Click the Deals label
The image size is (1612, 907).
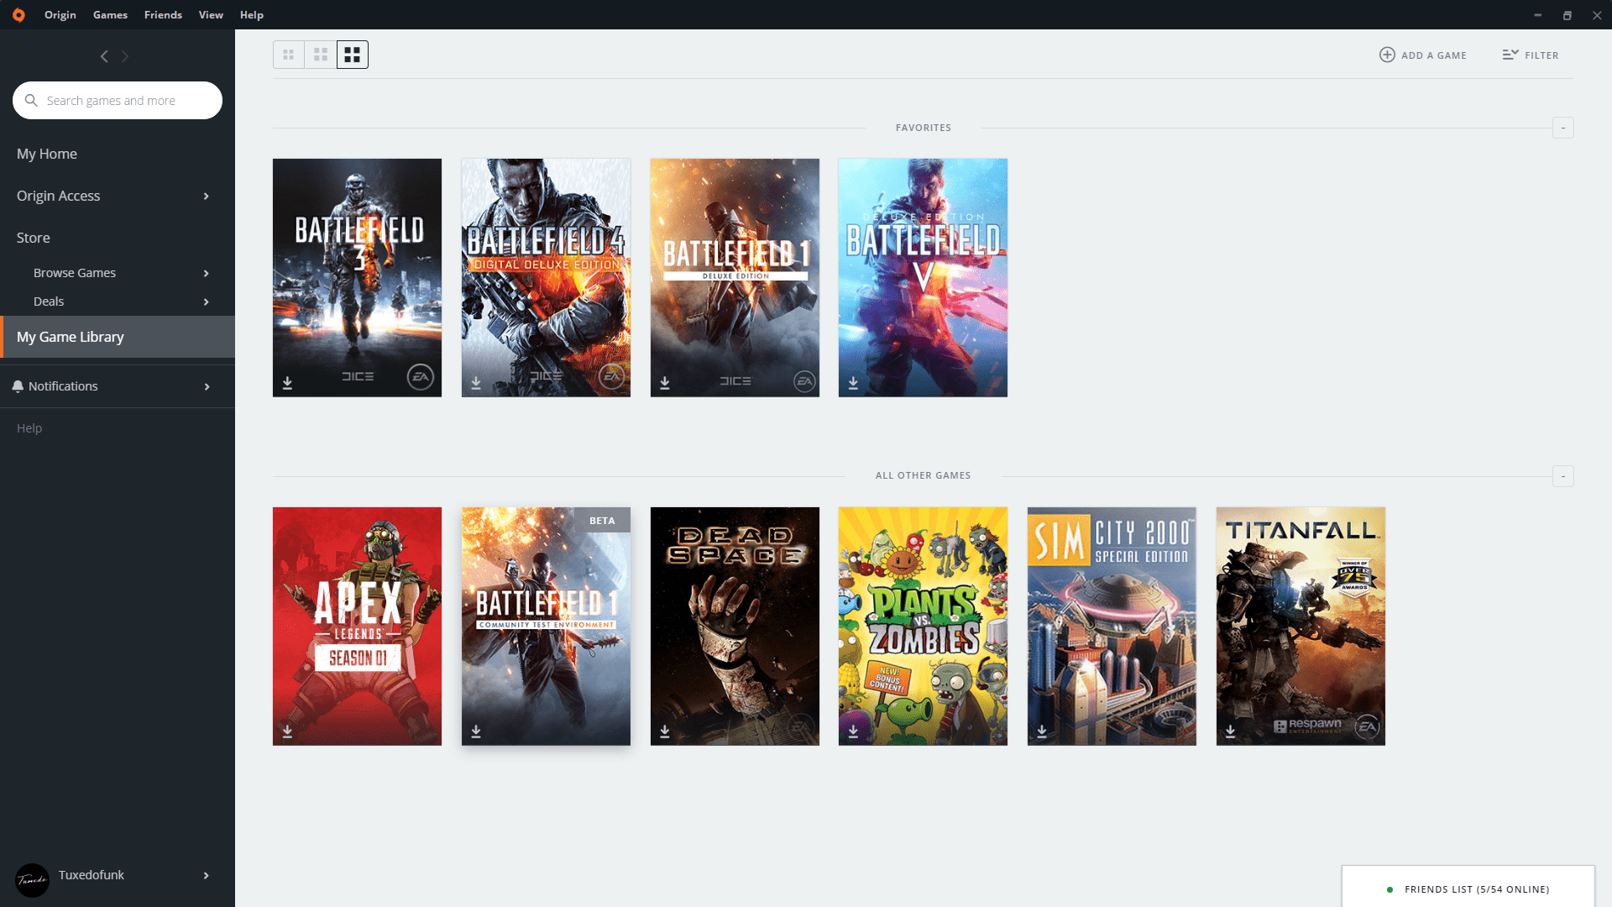[49, 301]
